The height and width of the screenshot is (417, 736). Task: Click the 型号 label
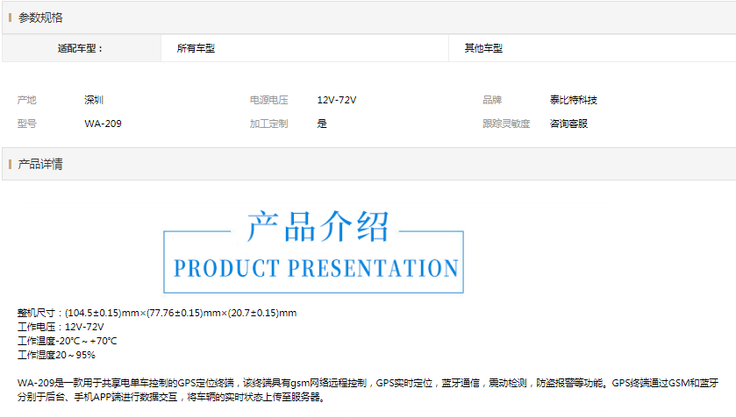point(26,124)
